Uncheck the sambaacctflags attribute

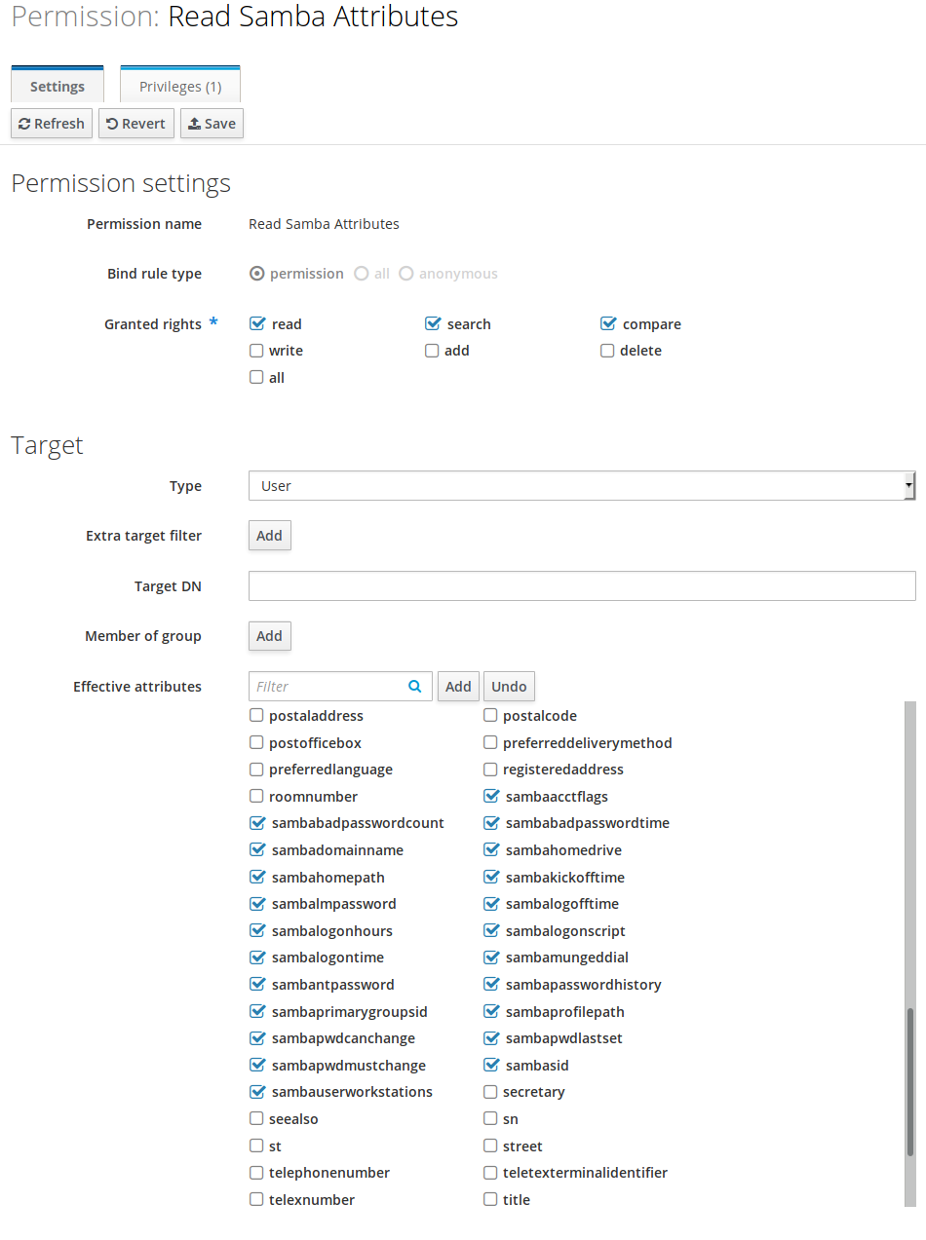point(490,796)
